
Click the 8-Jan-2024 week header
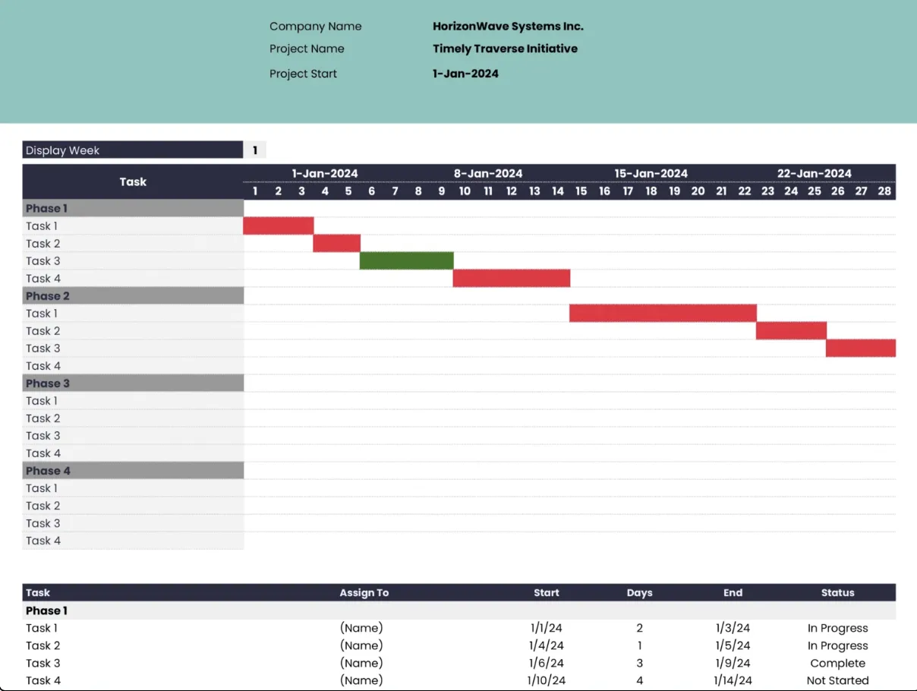(x=488, y=173)
